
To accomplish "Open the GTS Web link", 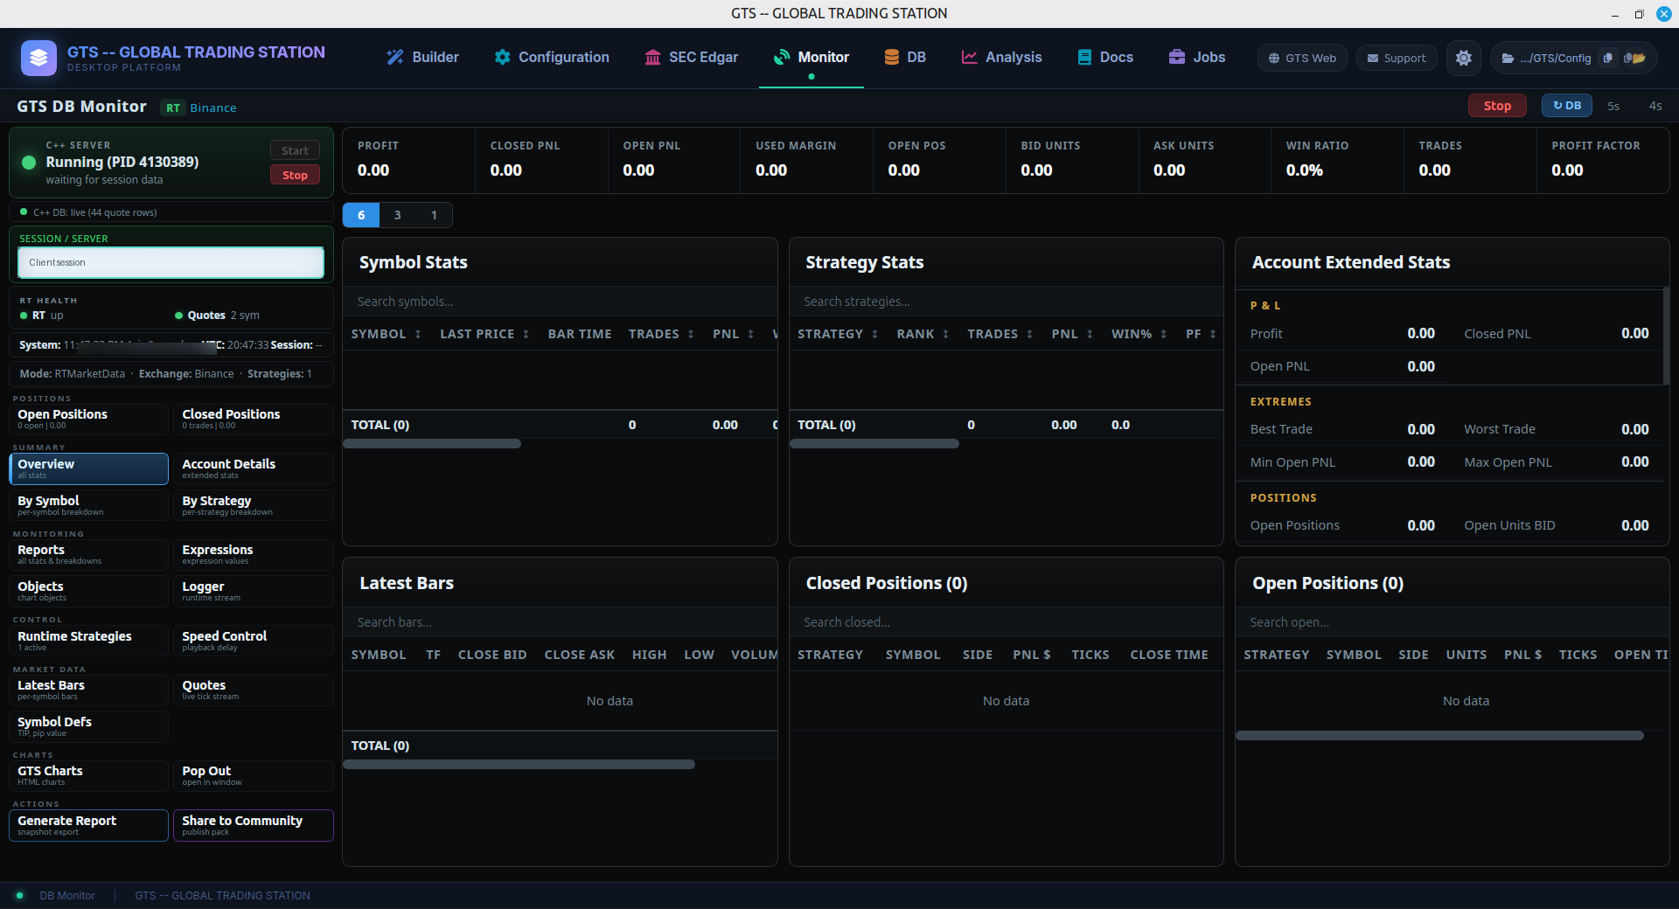I will (x=1302, y=59).
